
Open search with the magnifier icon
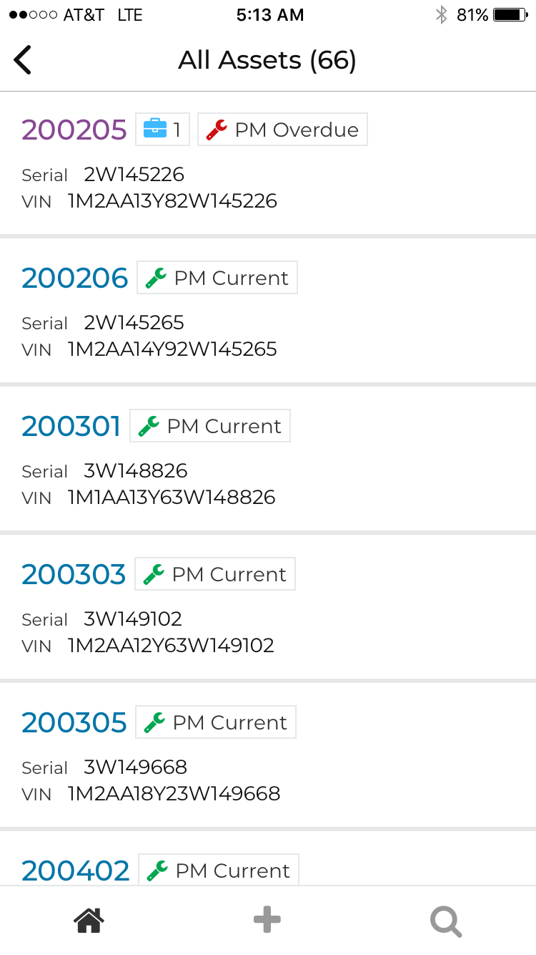click(x=446, y=921)
